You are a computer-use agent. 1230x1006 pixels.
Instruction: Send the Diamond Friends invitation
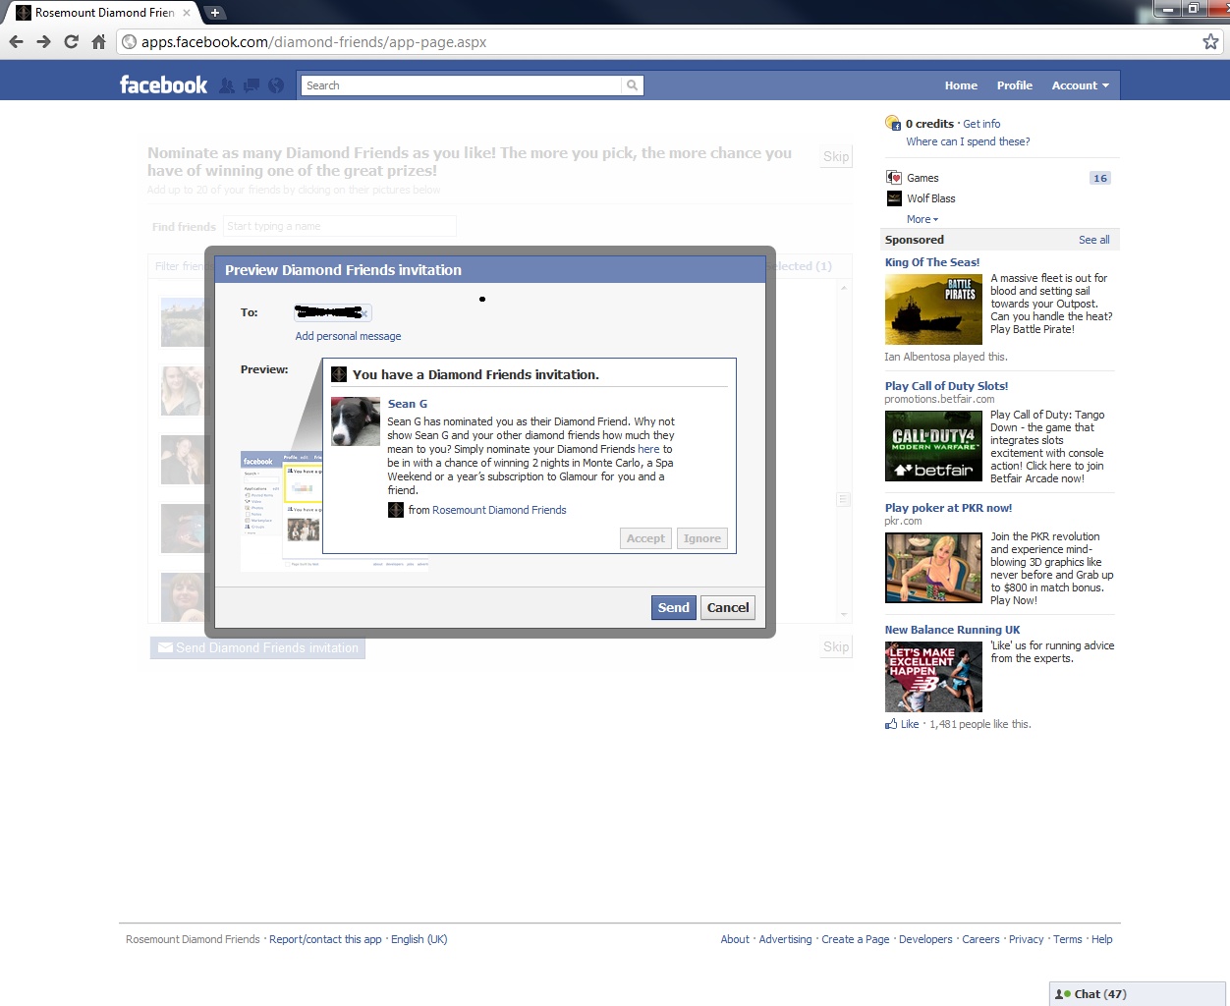[673, 607]
